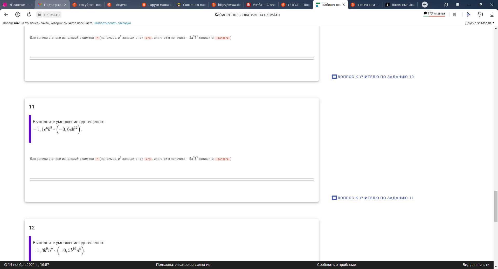The width and height of the screenshot is (498, 269).
Task: Open the browser downloads panel
Action: [492, 15]
